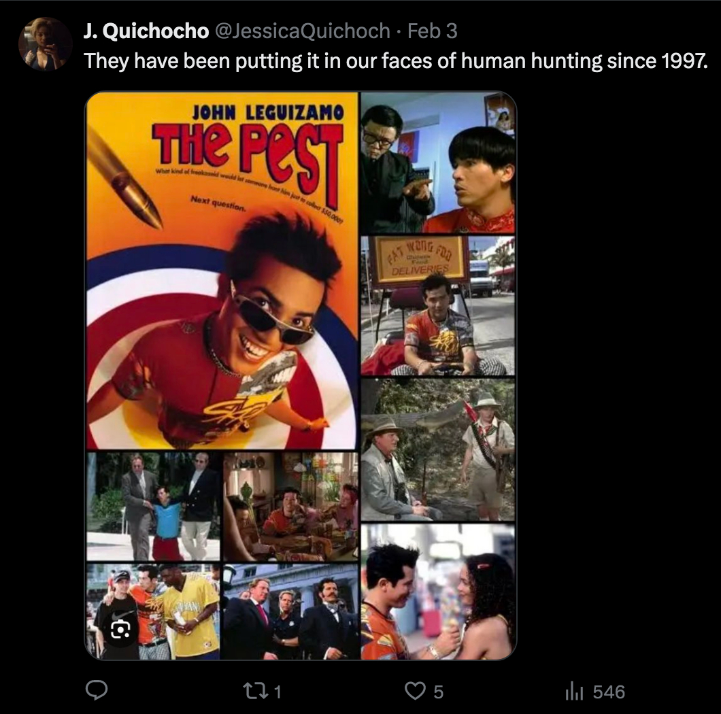The image size is (721, 714).
Task: Select the dinner table scene thumbnail
Action: pos(290,507)
